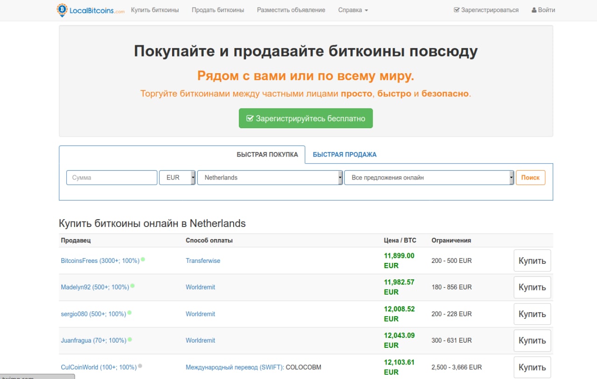
Task: Click Международный перевод (SWIFT) link
Action: pyautogui.click(x=235, y=367)
